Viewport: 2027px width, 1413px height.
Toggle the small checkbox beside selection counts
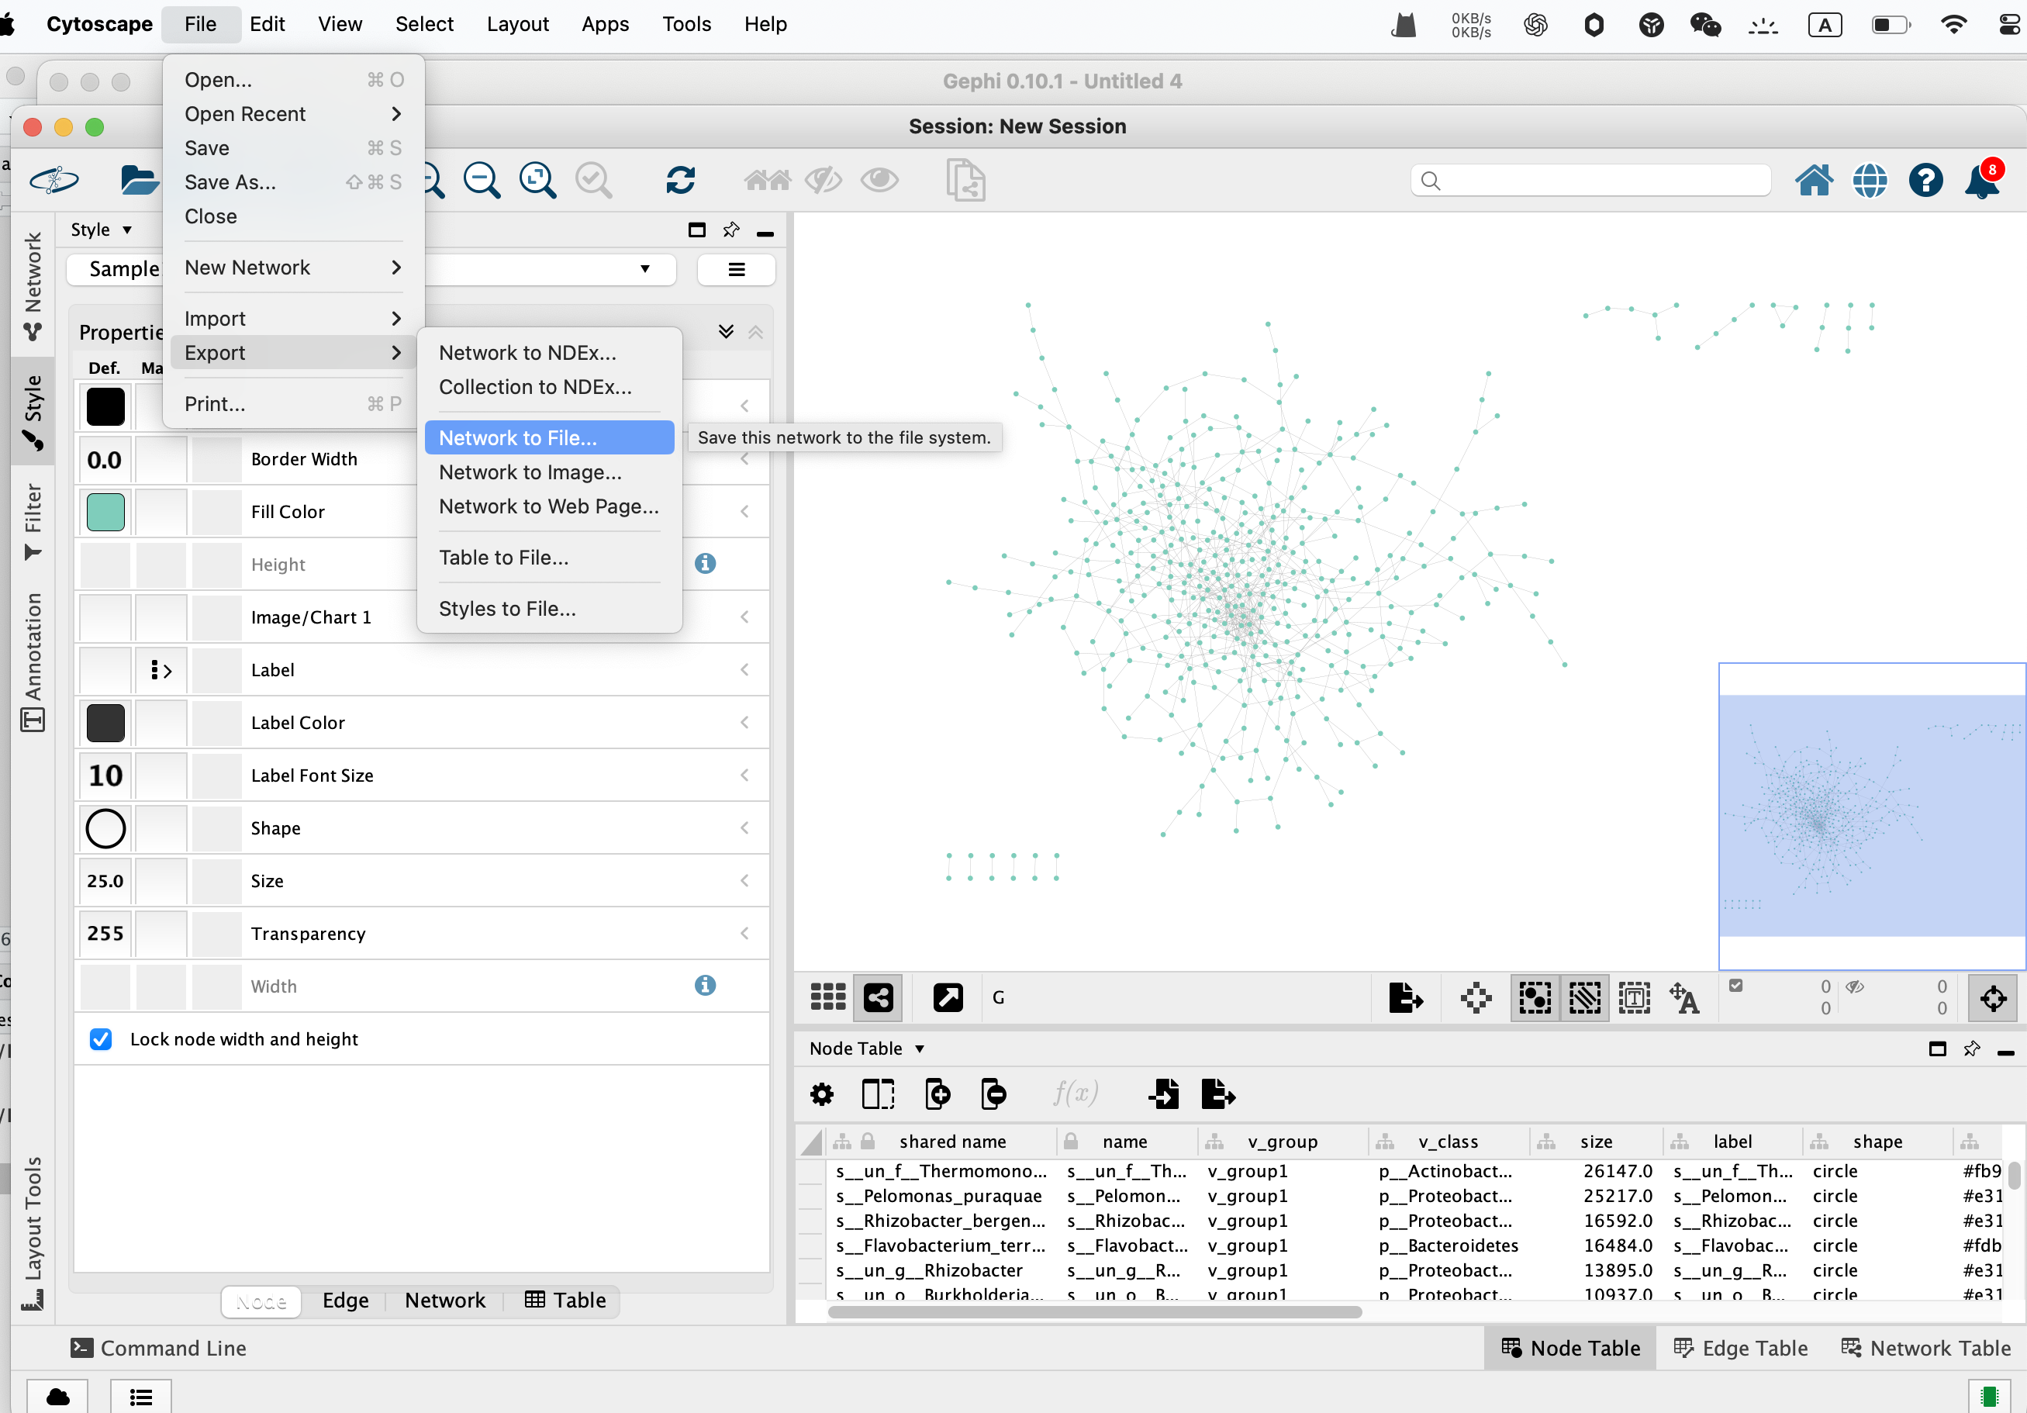pos(1735,986)
